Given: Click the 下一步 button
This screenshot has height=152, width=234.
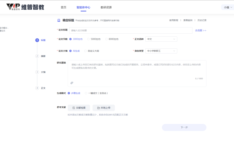Looking at the screenshot, I should point(184,127).
